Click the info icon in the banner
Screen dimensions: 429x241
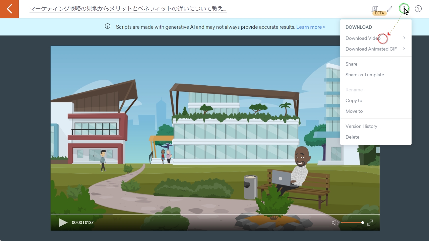[108, 26]
